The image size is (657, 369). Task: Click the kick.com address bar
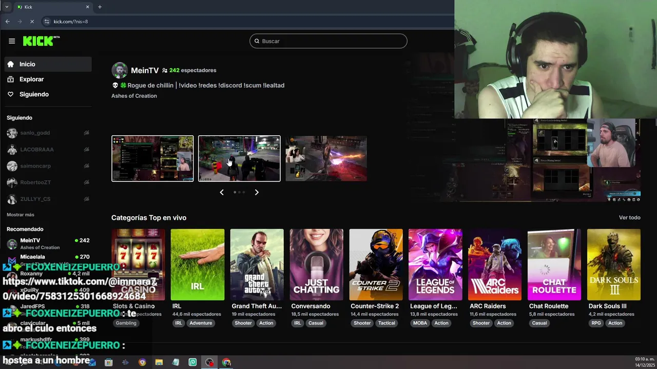pyautogui.click(x=246, y=22)
